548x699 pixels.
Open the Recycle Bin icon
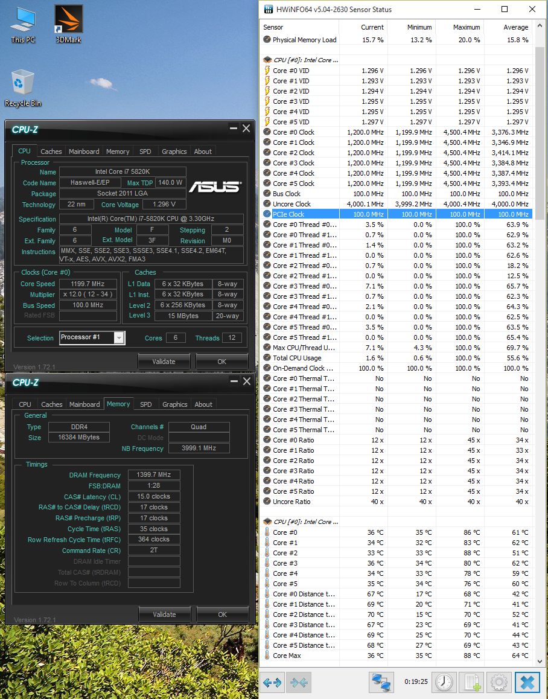pos(22,88)
